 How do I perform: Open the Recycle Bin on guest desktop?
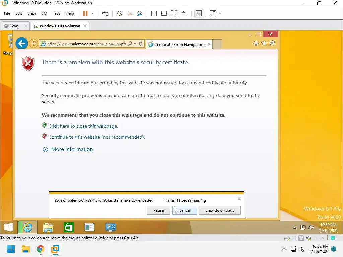click(x=9, y=44)
